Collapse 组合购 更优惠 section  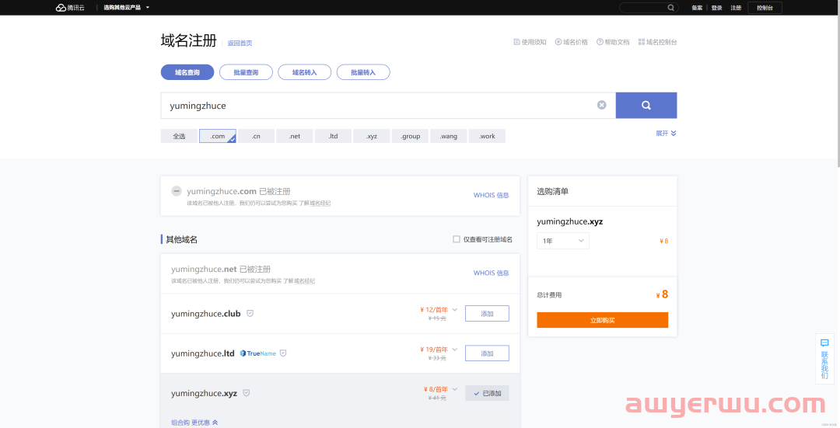tap(194, 423)
